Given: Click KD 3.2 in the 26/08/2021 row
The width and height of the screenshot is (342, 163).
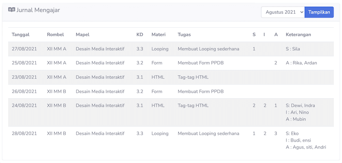Looking at the screenshot, I should click(140, 91).
